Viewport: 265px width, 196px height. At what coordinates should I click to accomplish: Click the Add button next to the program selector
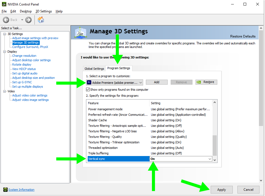tap(156, 82)
